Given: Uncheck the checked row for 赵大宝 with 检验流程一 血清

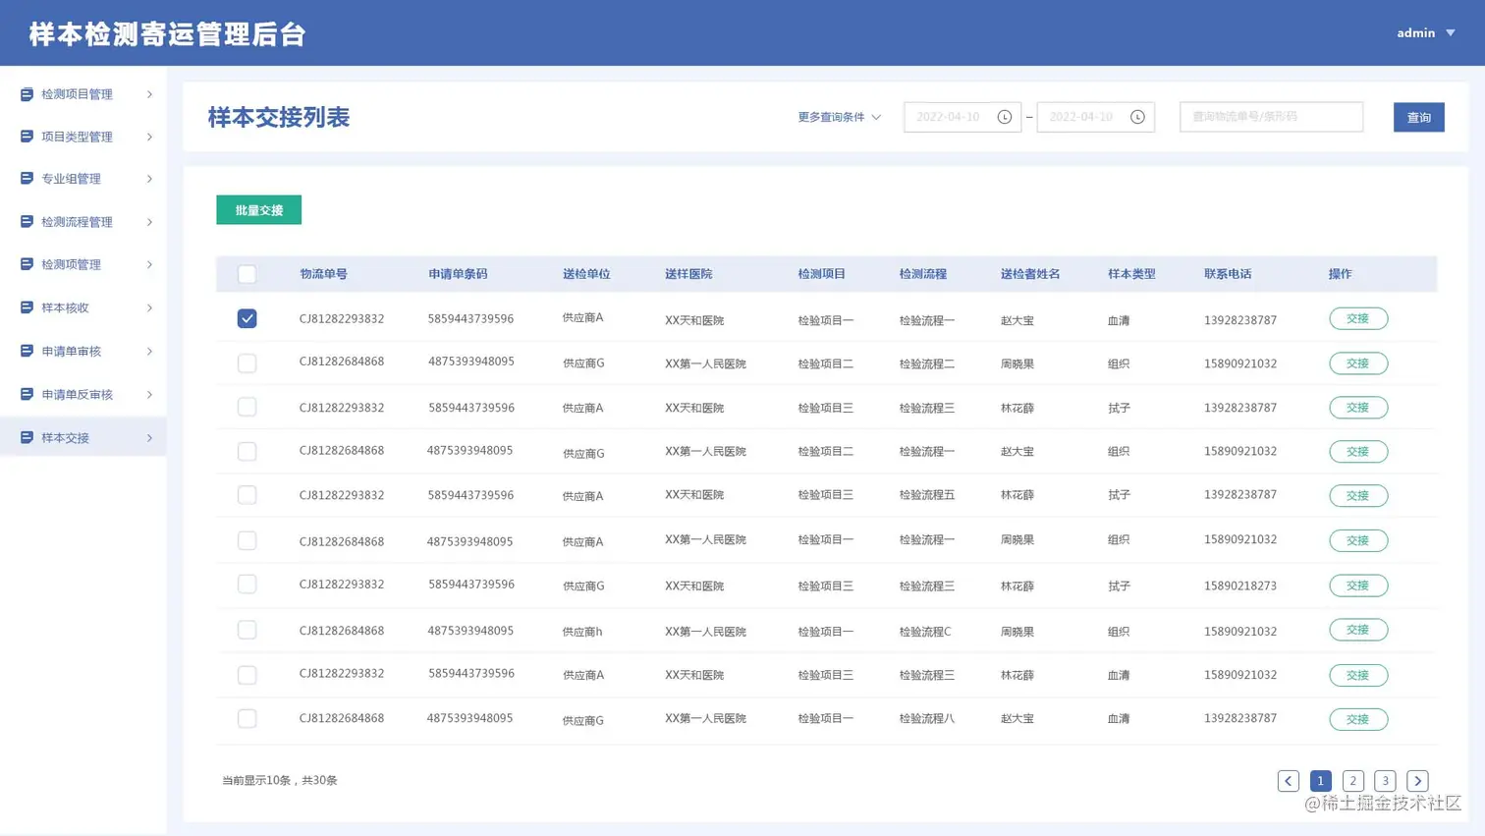Looking at the screenshot, I should pos(247,318).
